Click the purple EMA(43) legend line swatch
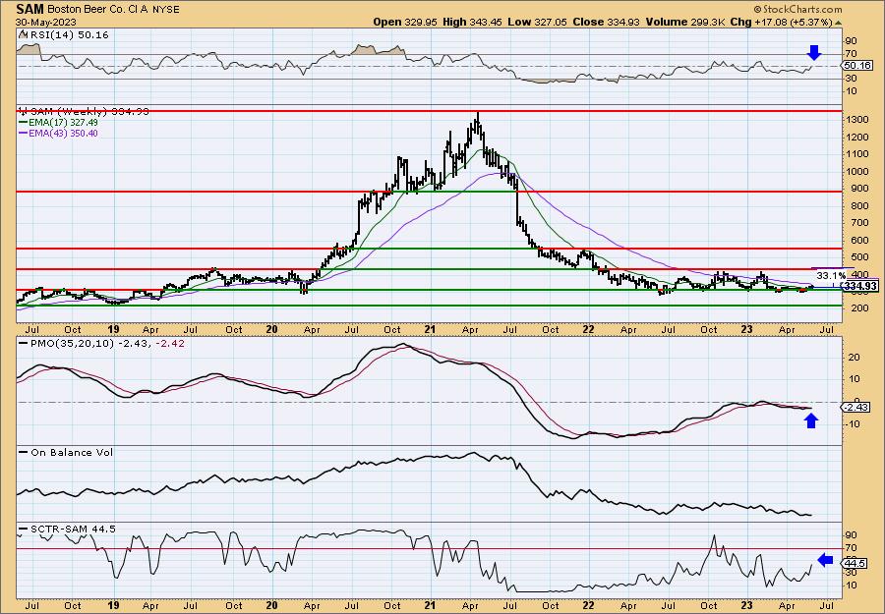885x614 pixels. pos(24,133)
